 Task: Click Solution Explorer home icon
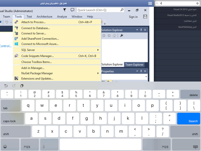coord(114,36)
